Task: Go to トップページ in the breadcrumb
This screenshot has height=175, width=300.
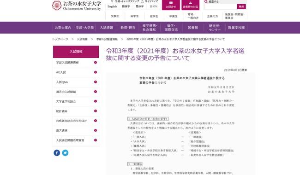Action: pyautogui.click(x=60, y=39)
